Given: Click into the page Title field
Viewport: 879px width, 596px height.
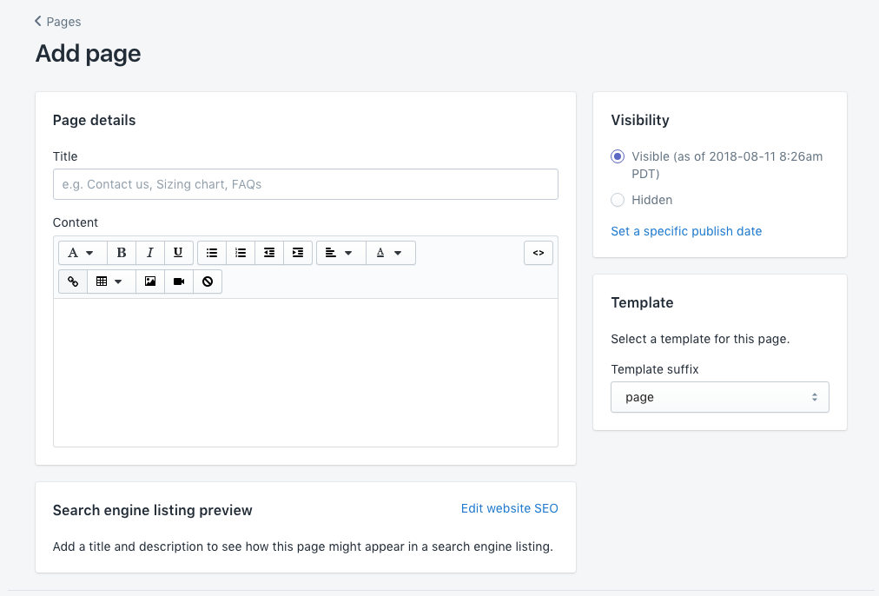Looking at the screenshot, I should (305, 184).
